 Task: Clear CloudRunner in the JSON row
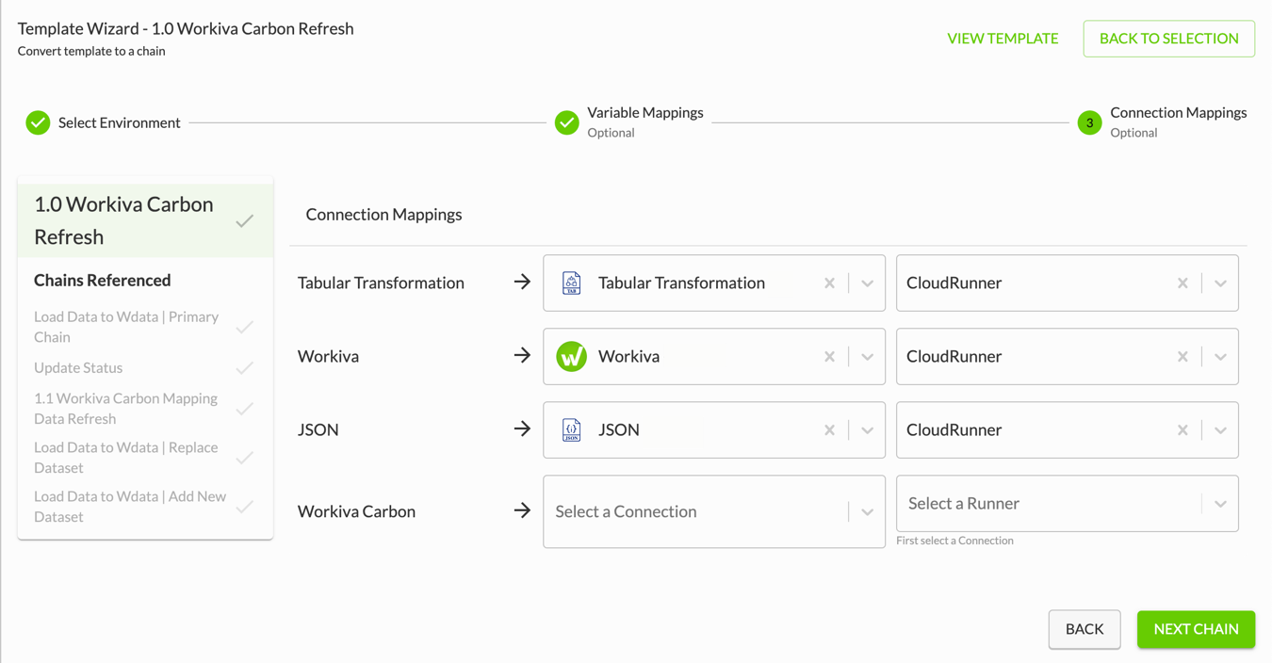click(x=1182, y=429)
